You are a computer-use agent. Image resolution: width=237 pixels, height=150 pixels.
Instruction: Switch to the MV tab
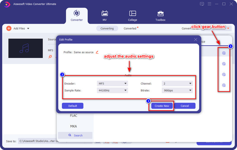click(x=105, y=16)
